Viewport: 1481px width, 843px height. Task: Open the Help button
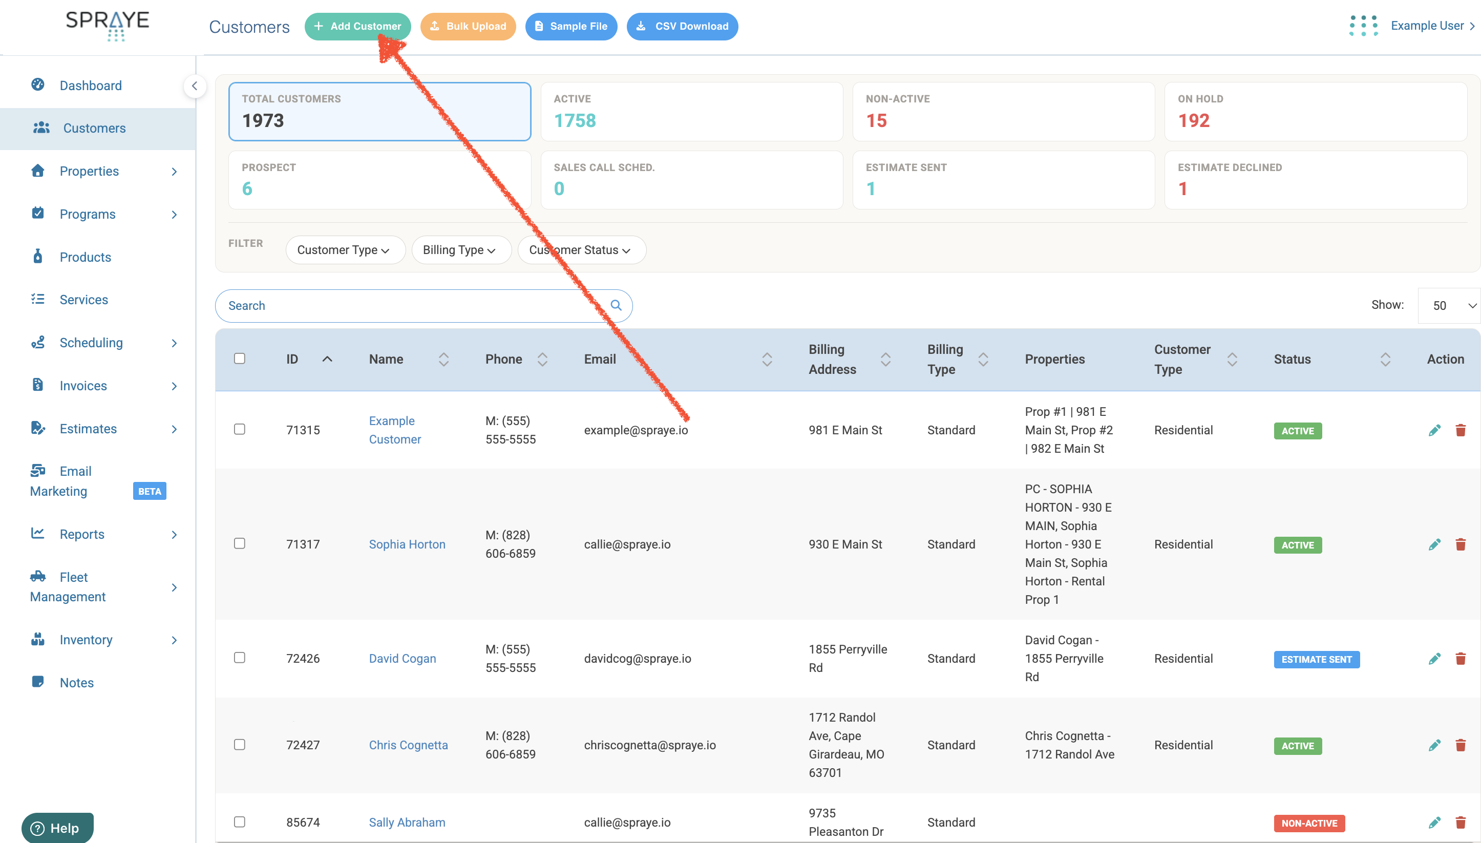point(57,828)
